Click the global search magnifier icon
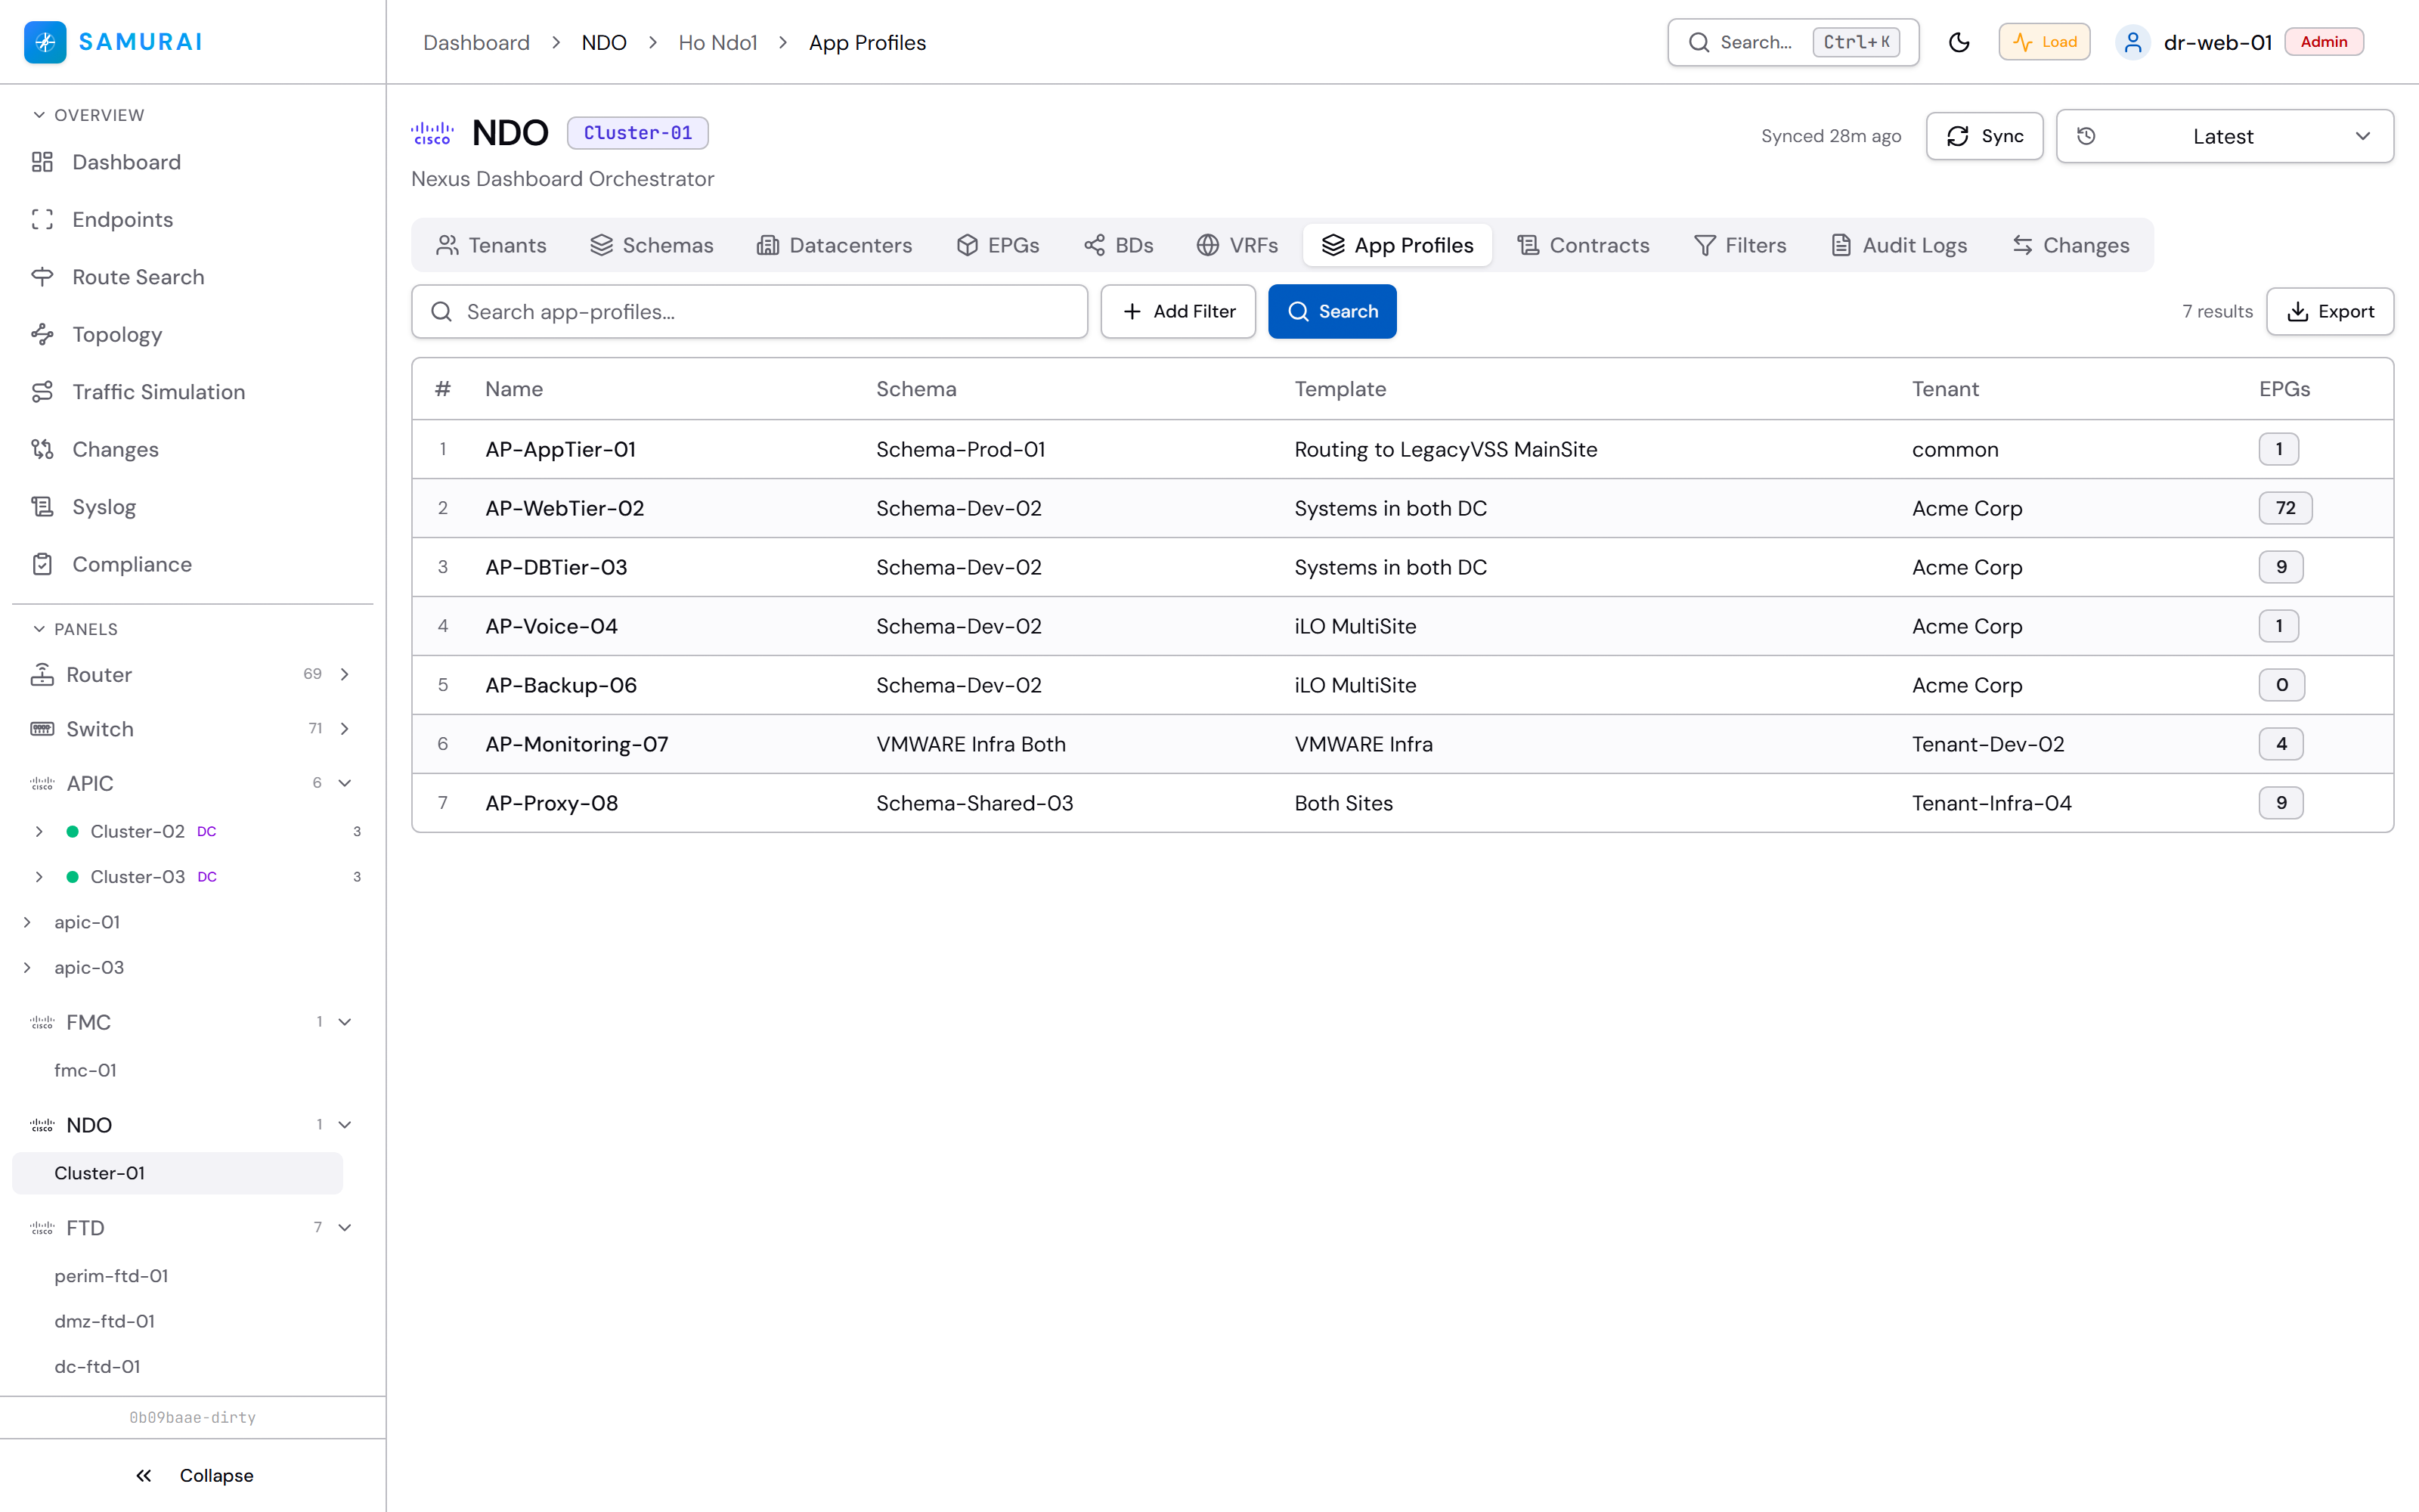2419x1512 pixels. (x=1699, y=42)
